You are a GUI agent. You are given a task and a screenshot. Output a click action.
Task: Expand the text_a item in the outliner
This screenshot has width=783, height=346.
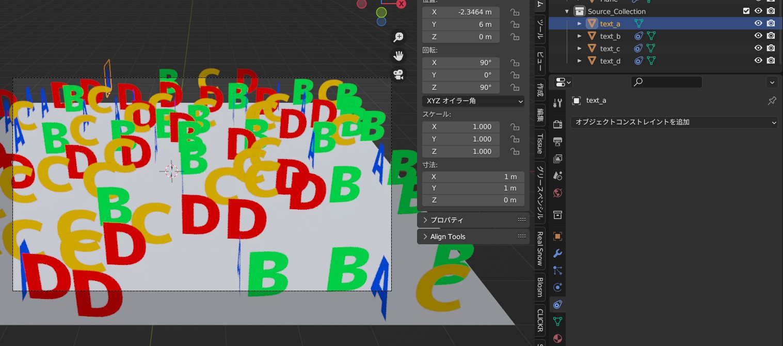(580, 23)
